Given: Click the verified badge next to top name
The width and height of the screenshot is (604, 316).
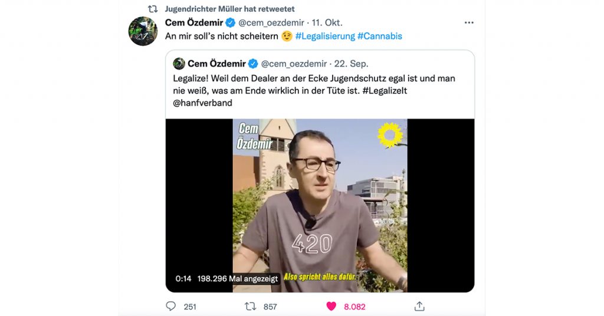Looking at the screenshot, I should (x=230, y=22).
